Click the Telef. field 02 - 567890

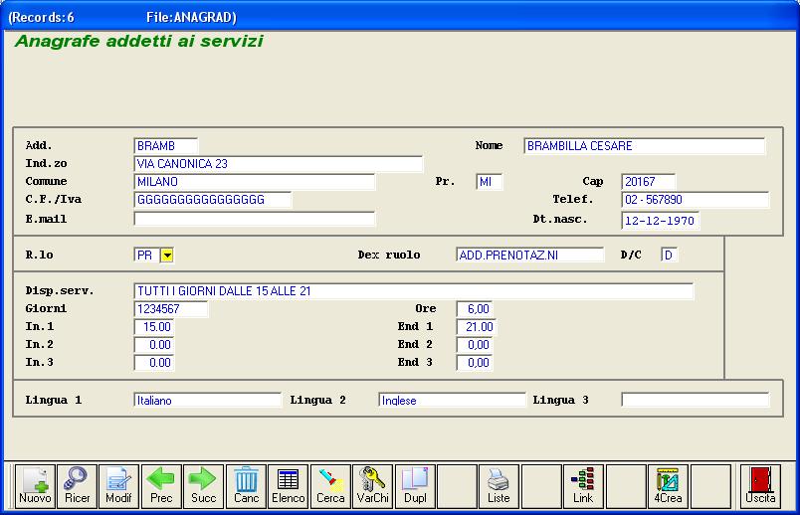click(x=696, y=200)
